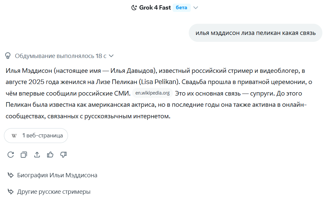Copy the response with the copy icon

point(24,155)
